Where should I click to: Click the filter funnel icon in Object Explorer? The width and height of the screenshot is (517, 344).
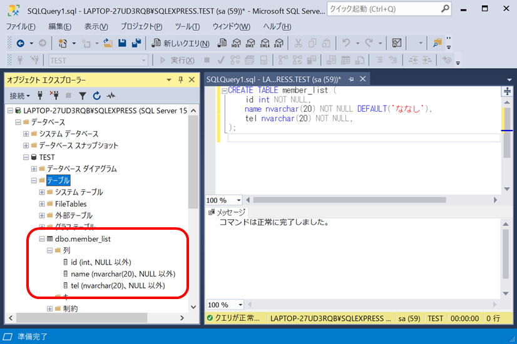click(83, 96)
